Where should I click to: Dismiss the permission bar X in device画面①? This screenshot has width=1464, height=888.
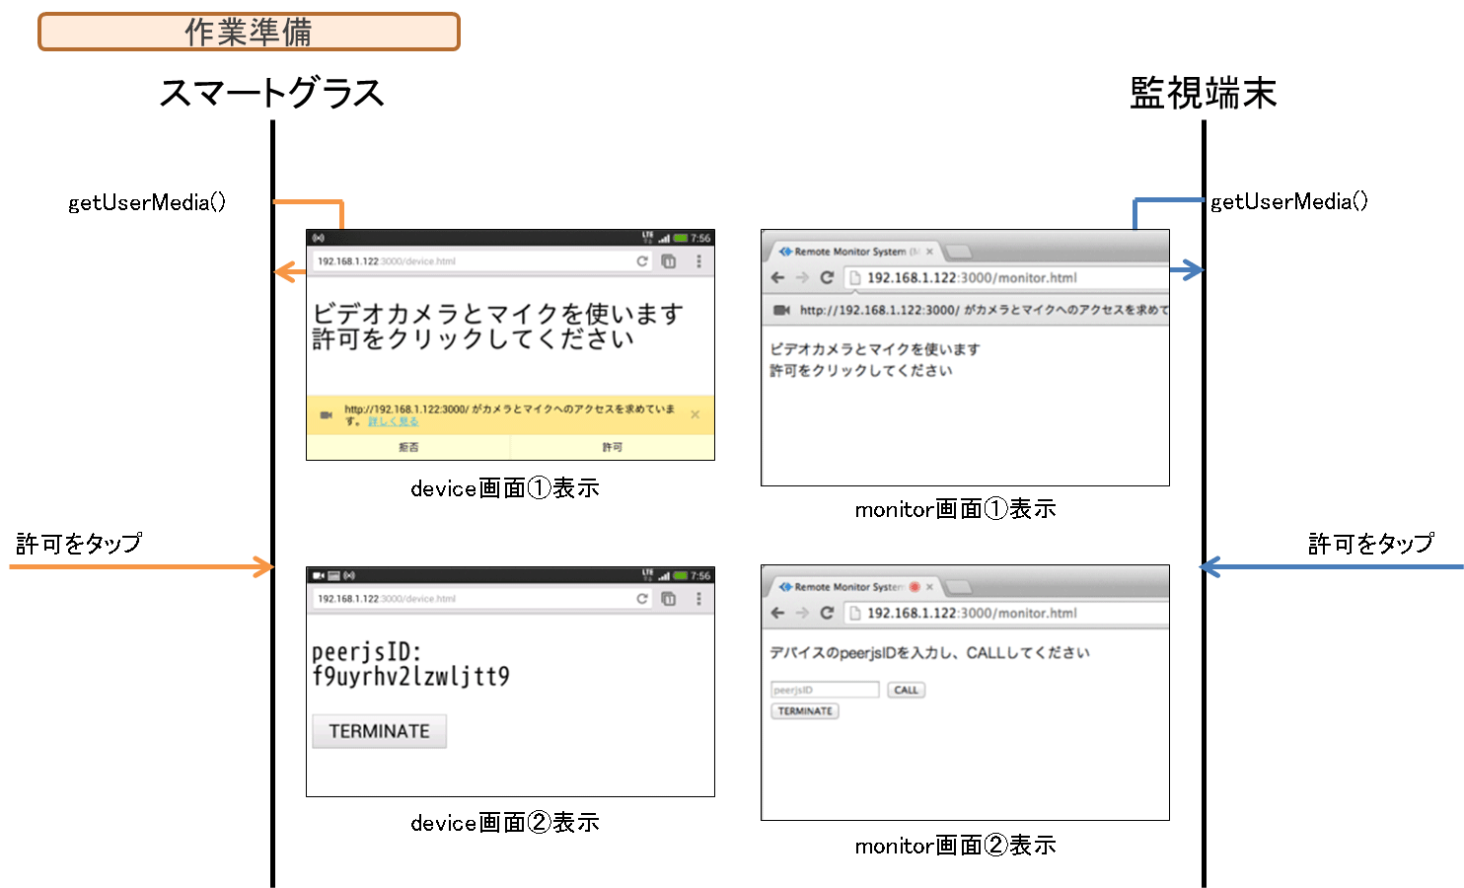pos(695,414)
